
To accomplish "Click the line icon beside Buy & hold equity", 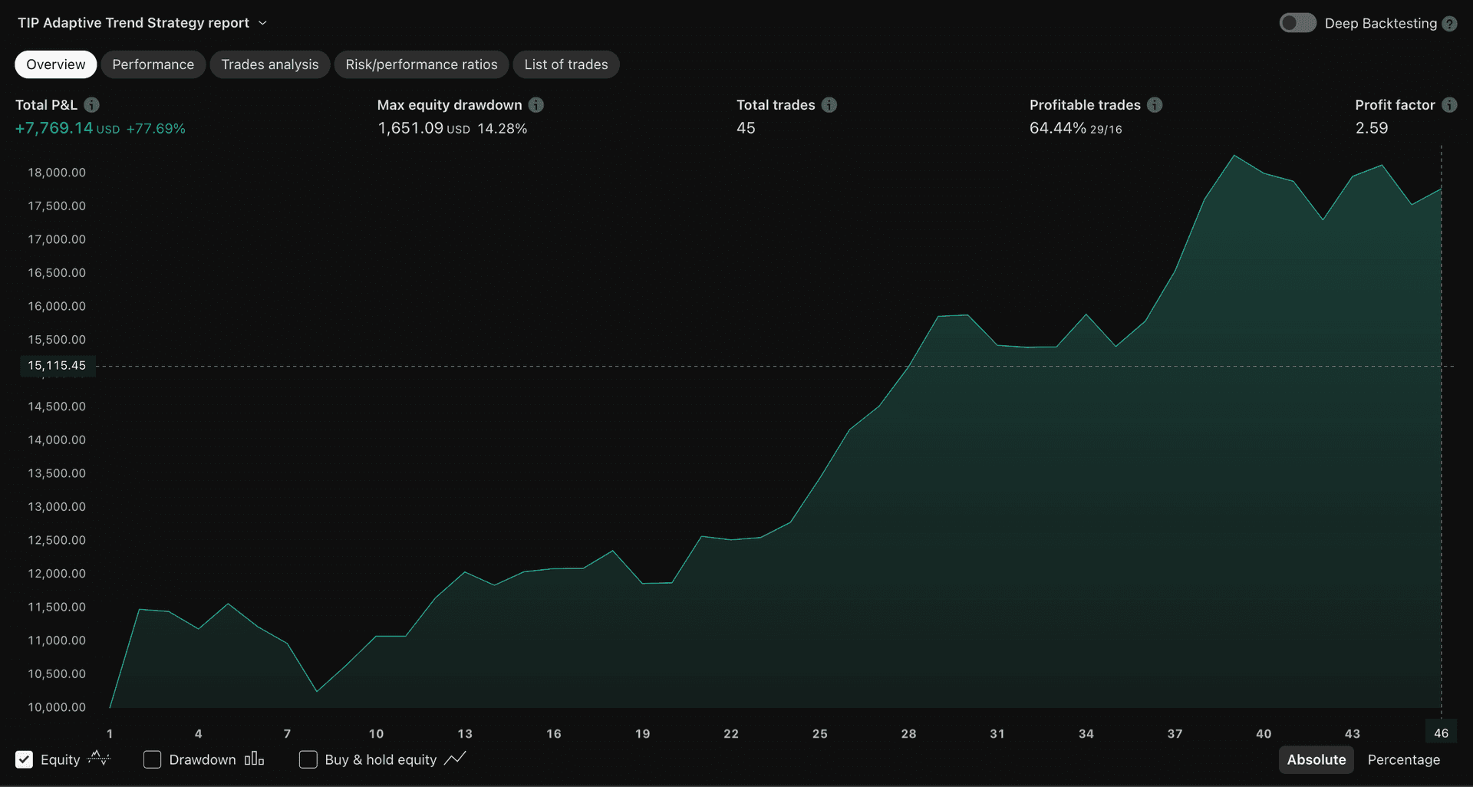I will click(x=456, y=759).
